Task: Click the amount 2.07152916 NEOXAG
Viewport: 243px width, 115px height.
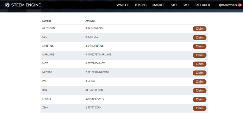Action: [x=97, y=72]
